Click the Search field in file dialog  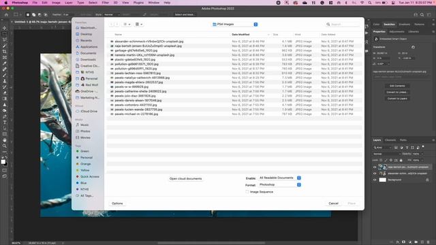tap(342, 24)
